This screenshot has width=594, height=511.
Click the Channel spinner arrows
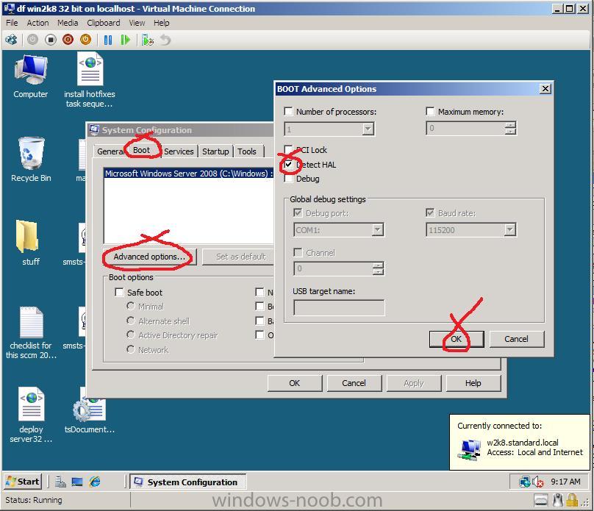(378, 268)
